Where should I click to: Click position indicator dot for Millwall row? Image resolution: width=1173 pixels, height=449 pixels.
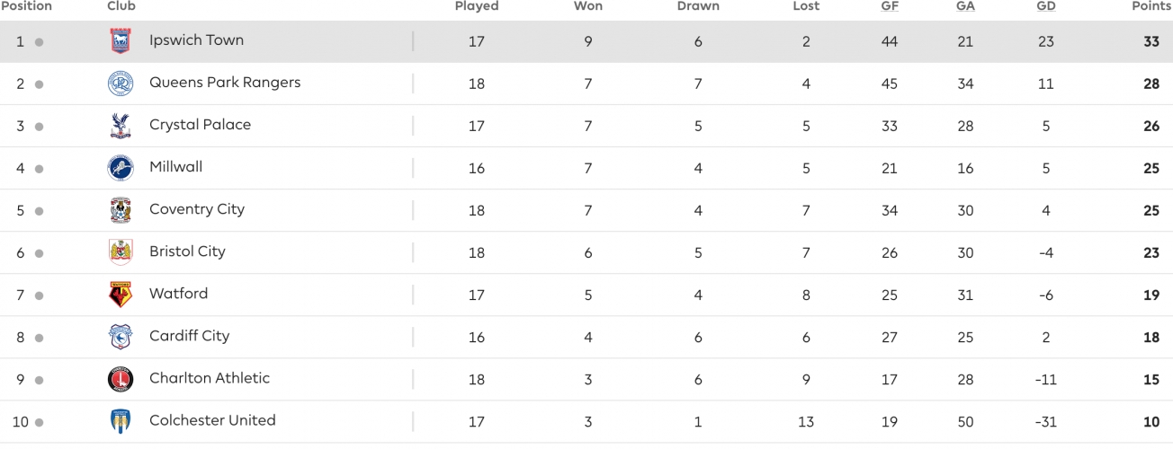tap(39, 169)
